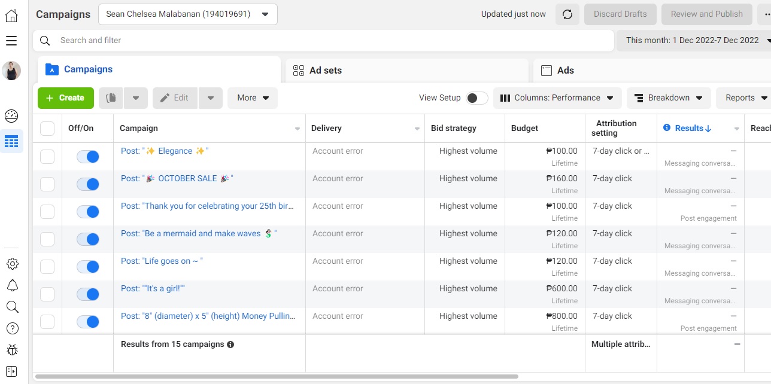Viewport: 771px width, 384px height.
Task: Click the help question mark icon
Action: coord(12,328)
